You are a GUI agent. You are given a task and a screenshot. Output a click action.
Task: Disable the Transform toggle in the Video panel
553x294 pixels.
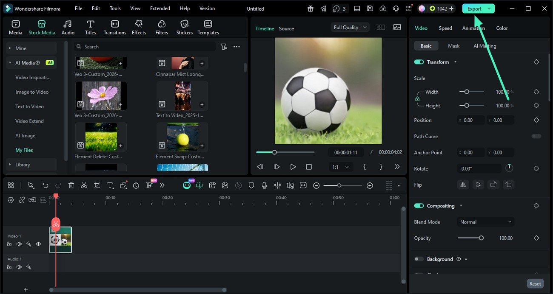(419, 62)
